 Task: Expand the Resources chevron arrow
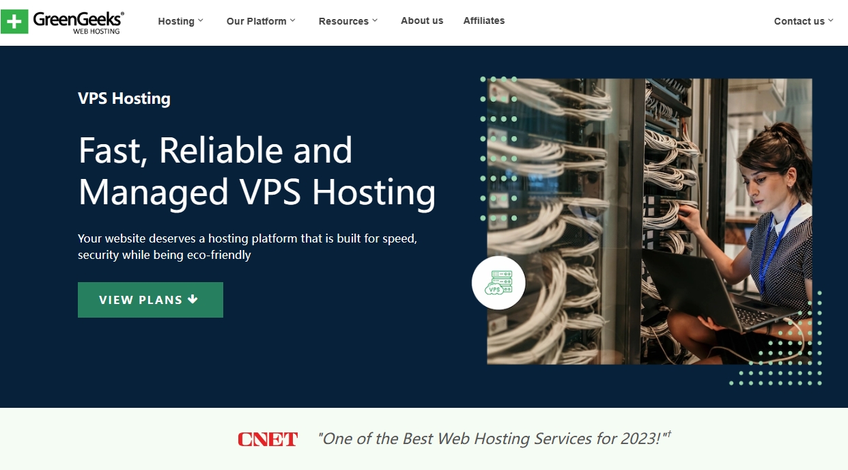[x=375, y=20]
